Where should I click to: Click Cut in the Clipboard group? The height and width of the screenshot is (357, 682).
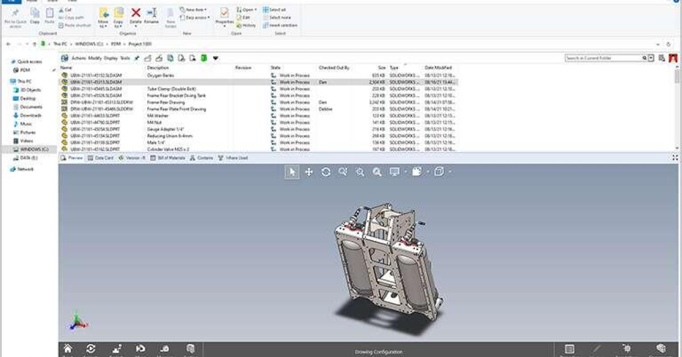point(65,10)
